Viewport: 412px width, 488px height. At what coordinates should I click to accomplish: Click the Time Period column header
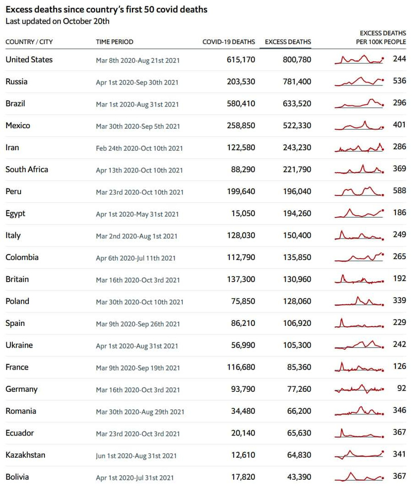[114, 42]
